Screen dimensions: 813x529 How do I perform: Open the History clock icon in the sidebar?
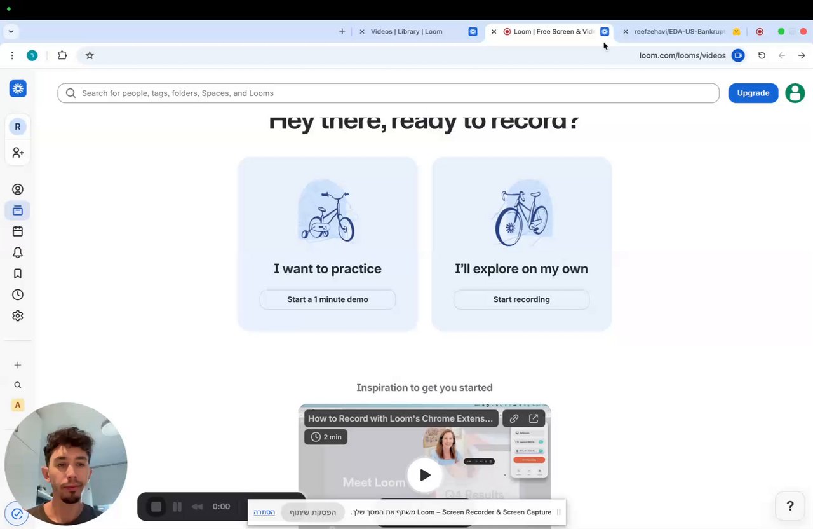[18, 294]
